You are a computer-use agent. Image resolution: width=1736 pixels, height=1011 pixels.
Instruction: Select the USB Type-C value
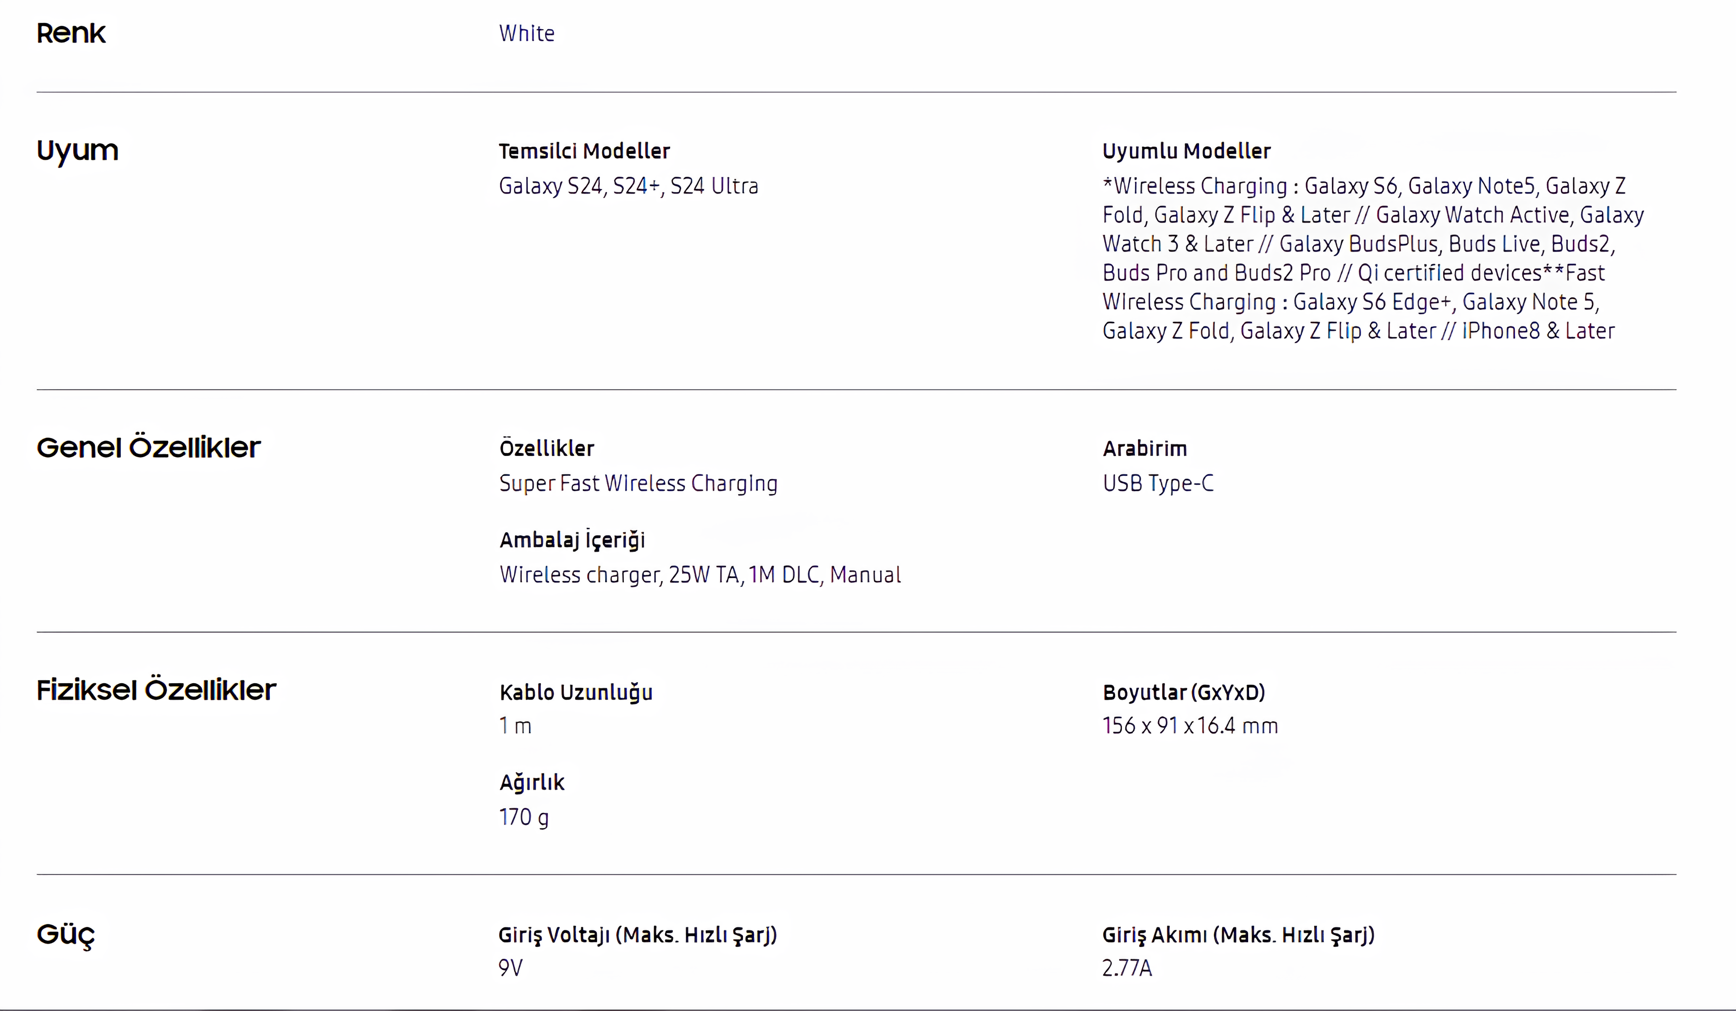click(1158, 483)
